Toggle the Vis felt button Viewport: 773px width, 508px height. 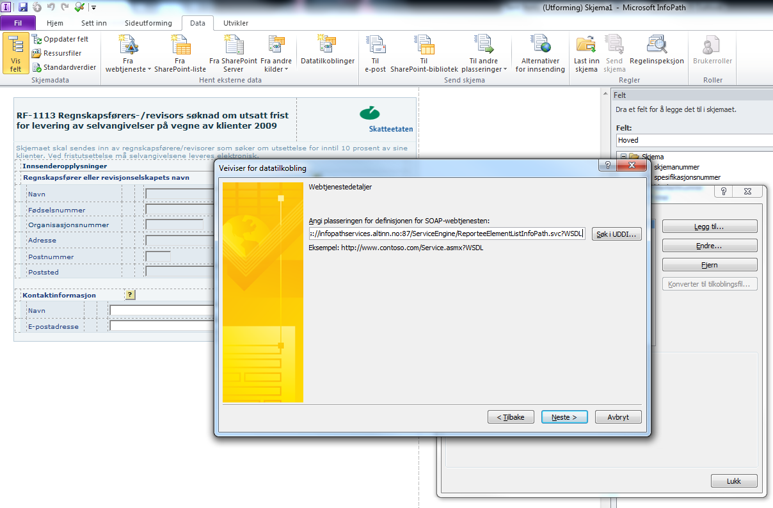click(x=16, y=54)
